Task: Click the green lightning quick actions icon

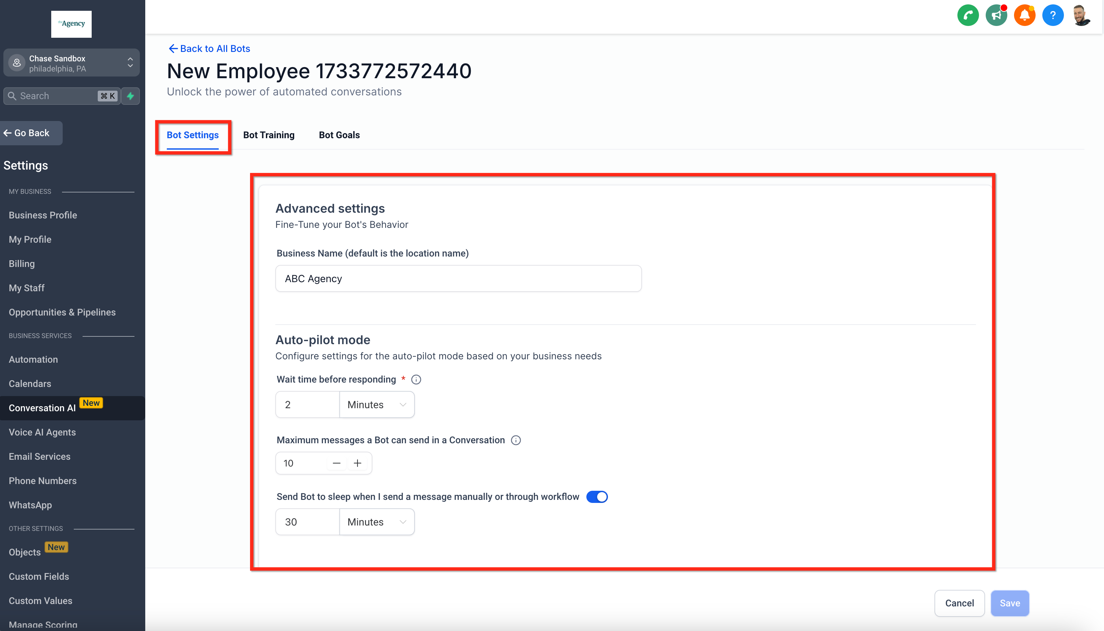Action: coord(130,96)
